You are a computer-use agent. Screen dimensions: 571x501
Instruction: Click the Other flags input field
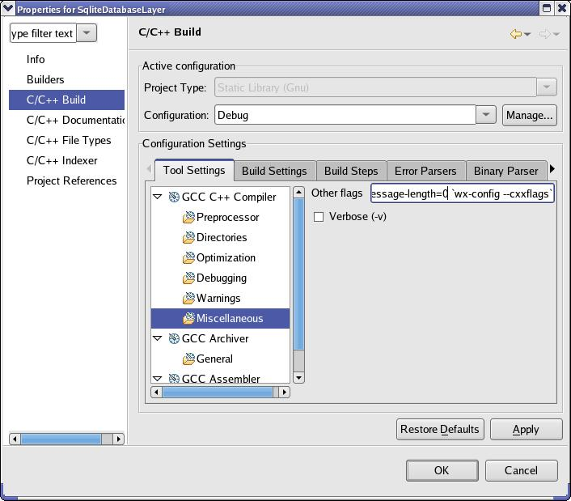[462, 193]
